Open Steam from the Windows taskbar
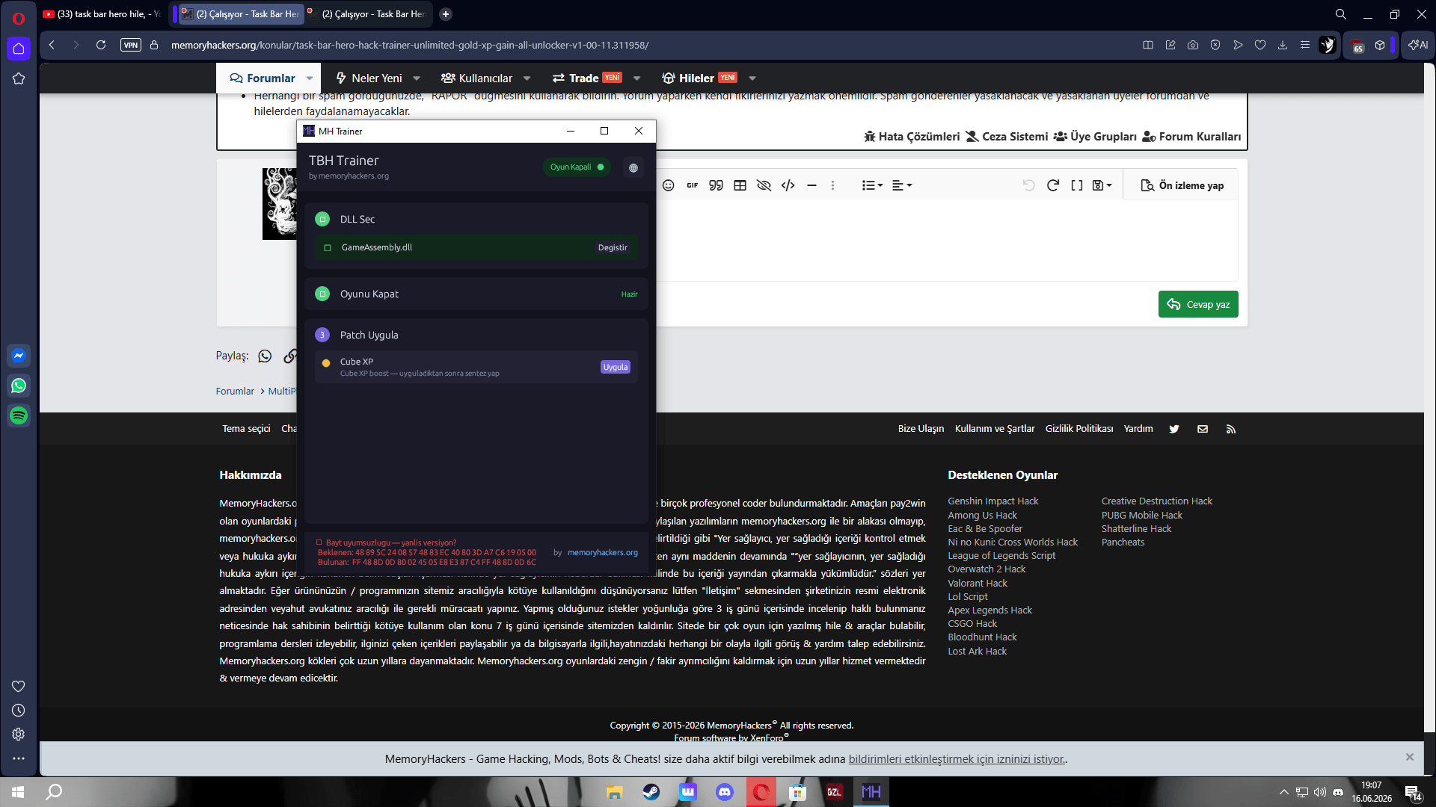 (651, 792)
